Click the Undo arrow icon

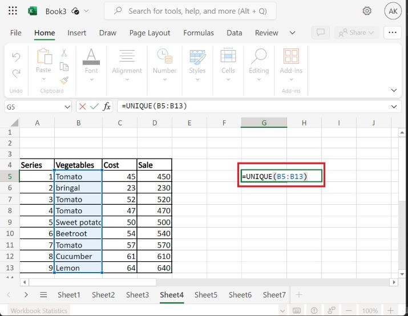point(16,57)
